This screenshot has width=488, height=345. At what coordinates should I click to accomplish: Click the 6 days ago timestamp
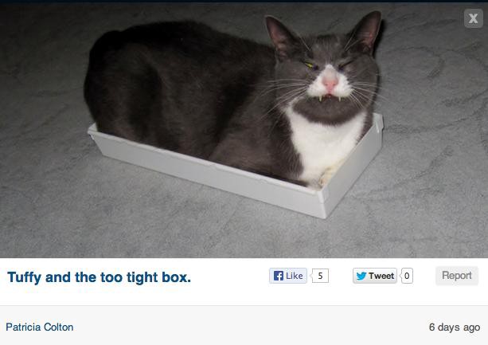click(455, 327)
